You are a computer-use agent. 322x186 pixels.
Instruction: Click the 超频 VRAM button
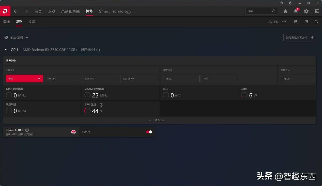point(139,79)
